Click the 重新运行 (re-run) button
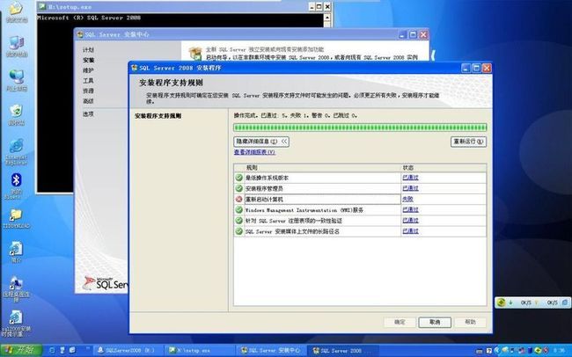 (x=468, y=142)
